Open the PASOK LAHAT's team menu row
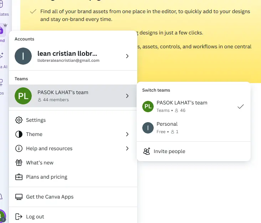Screen dimensions: 261x223 coord(73,96)
